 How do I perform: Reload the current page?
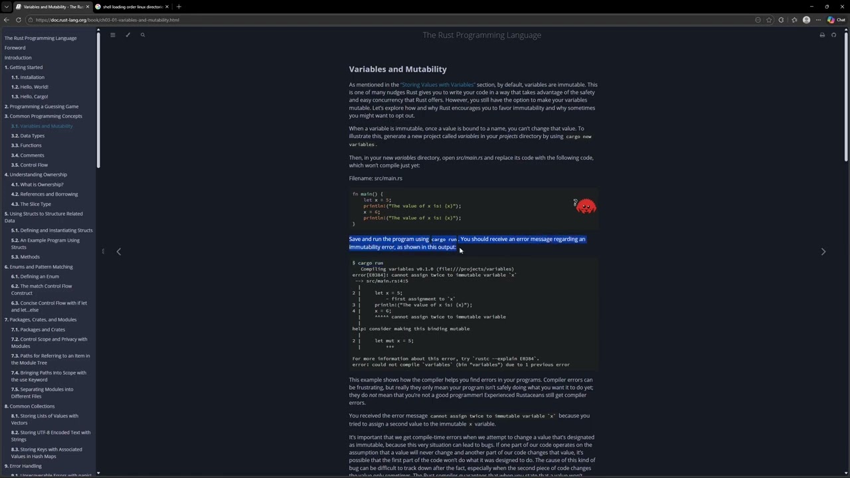tap(19, 20)
